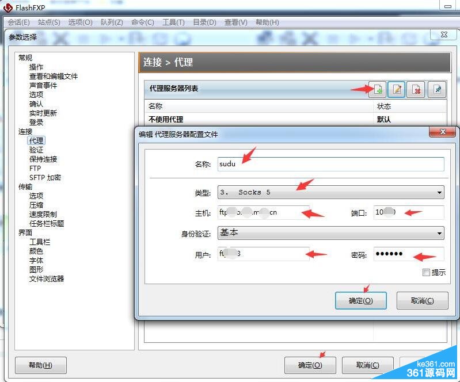Open the 选项(O) menu
The height and width of the screenshot is (382, 460).
pyautogui.click(x=80, y=22)
